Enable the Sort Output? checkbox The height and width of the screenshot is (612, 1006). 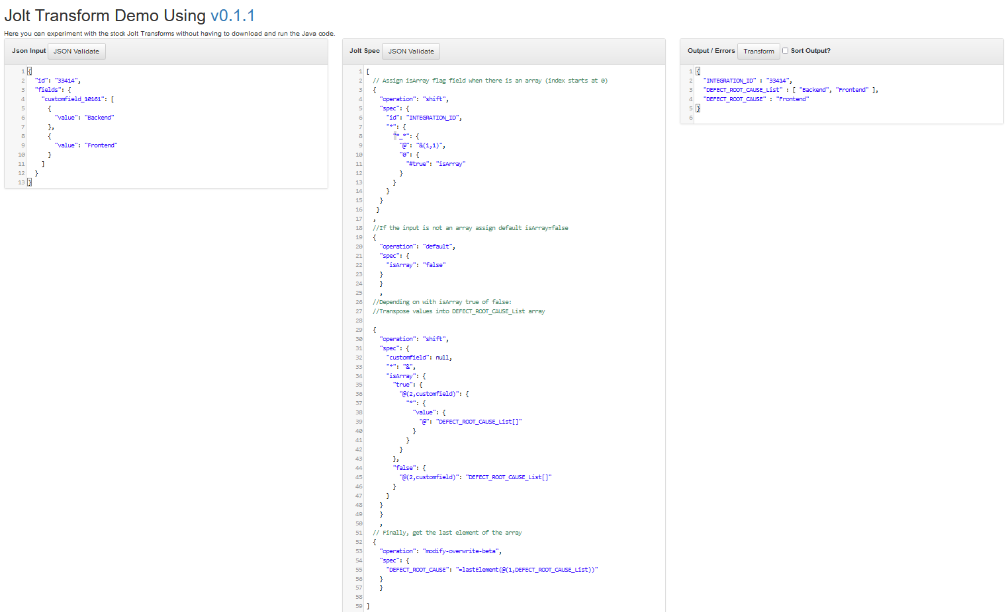tap(785, 51)
